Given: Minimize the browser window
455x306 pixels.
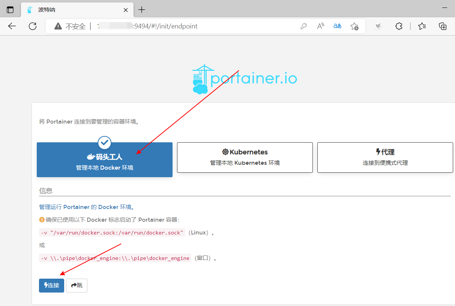Looking at the screenshot, I should [x=444, y=7].
